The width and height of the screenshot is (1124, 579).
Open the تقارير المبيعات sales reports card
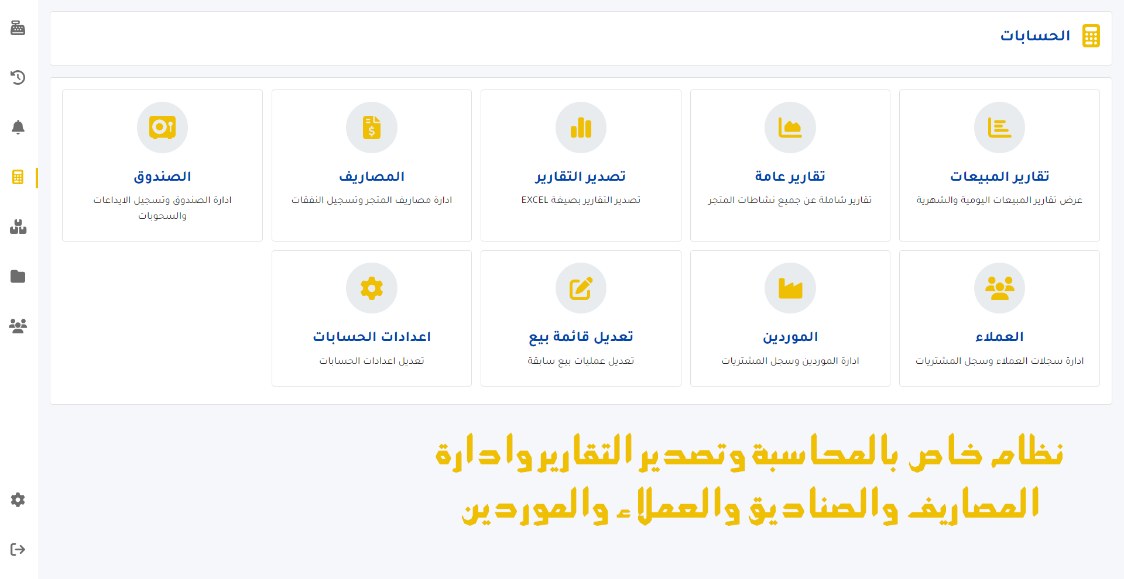[999, 166]
